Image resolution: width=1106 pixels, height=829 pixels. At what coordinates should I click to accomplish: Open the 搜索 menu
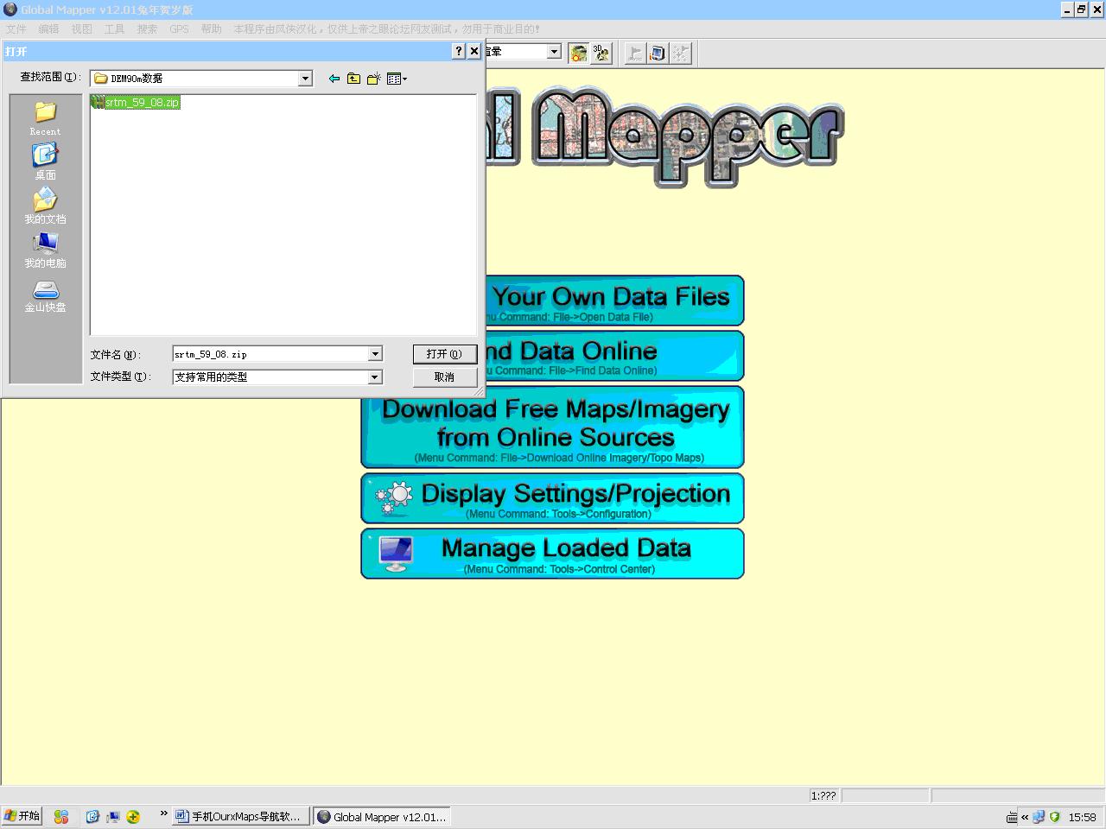pyautogui.click(x=147, y=28)
